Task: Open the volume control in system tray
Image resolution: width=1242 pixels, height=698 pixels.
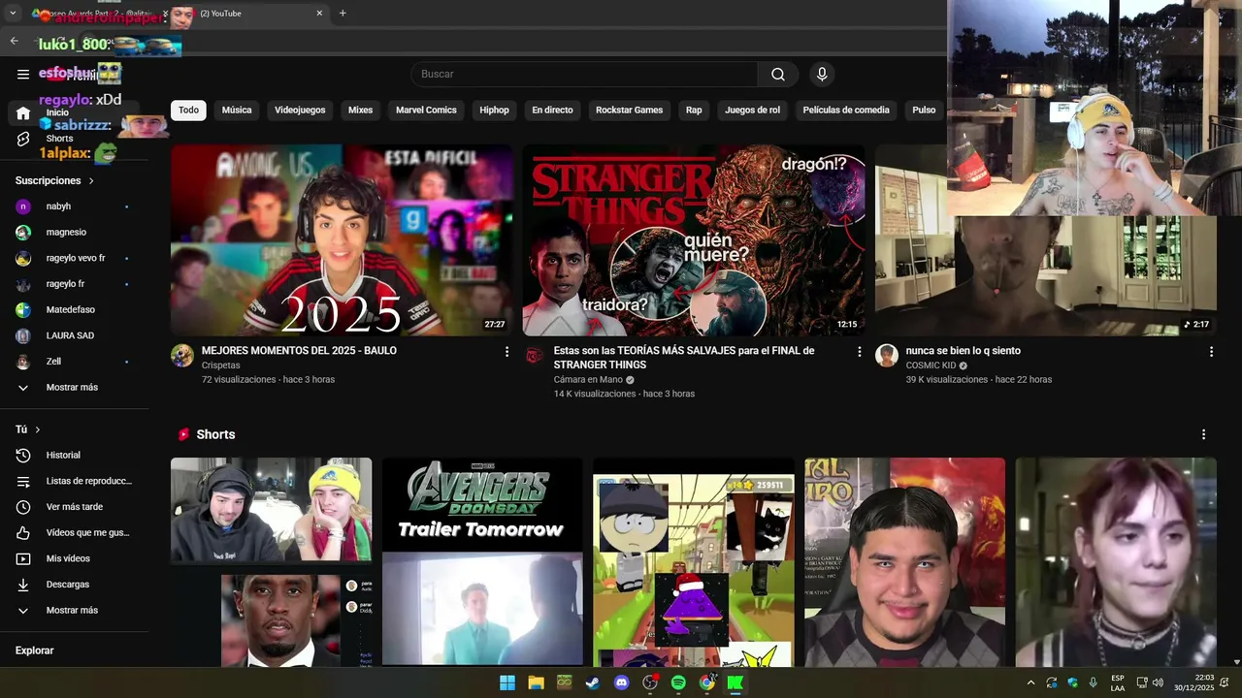Action: (1158, 682)
